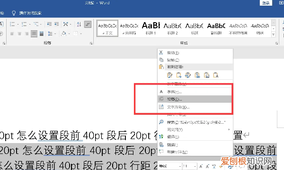Open the Paragraph dialog launcher in ribbon

(91, 43)
